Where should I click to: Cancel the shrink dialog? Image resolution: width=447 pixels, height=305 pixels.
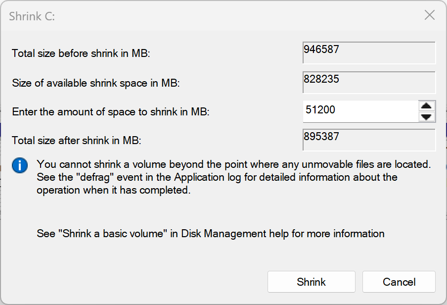[x=399, y=282]
